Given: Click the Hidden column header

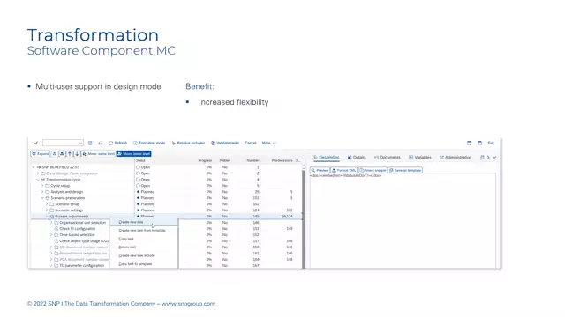Looking at the screenshot, I should click(225, 160).
